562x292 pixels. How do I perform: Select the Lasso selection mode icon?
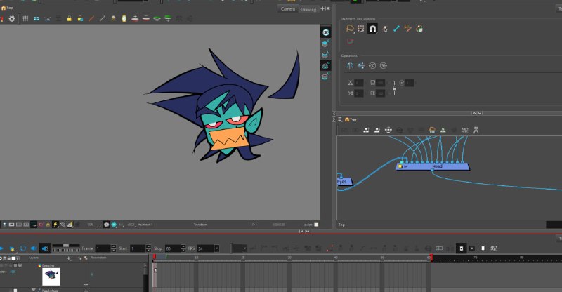pyautogui.click(x=350, y=29)
